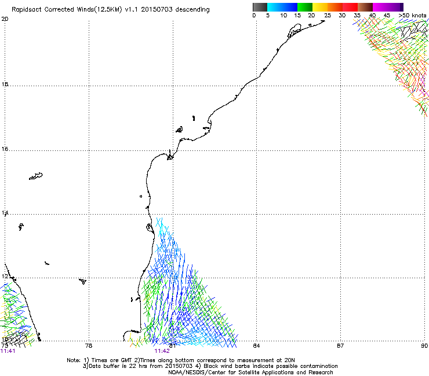Viewport: 429px width, 376px height.
Task: Click the legend scale label '45'
Action: click(387, 16)
